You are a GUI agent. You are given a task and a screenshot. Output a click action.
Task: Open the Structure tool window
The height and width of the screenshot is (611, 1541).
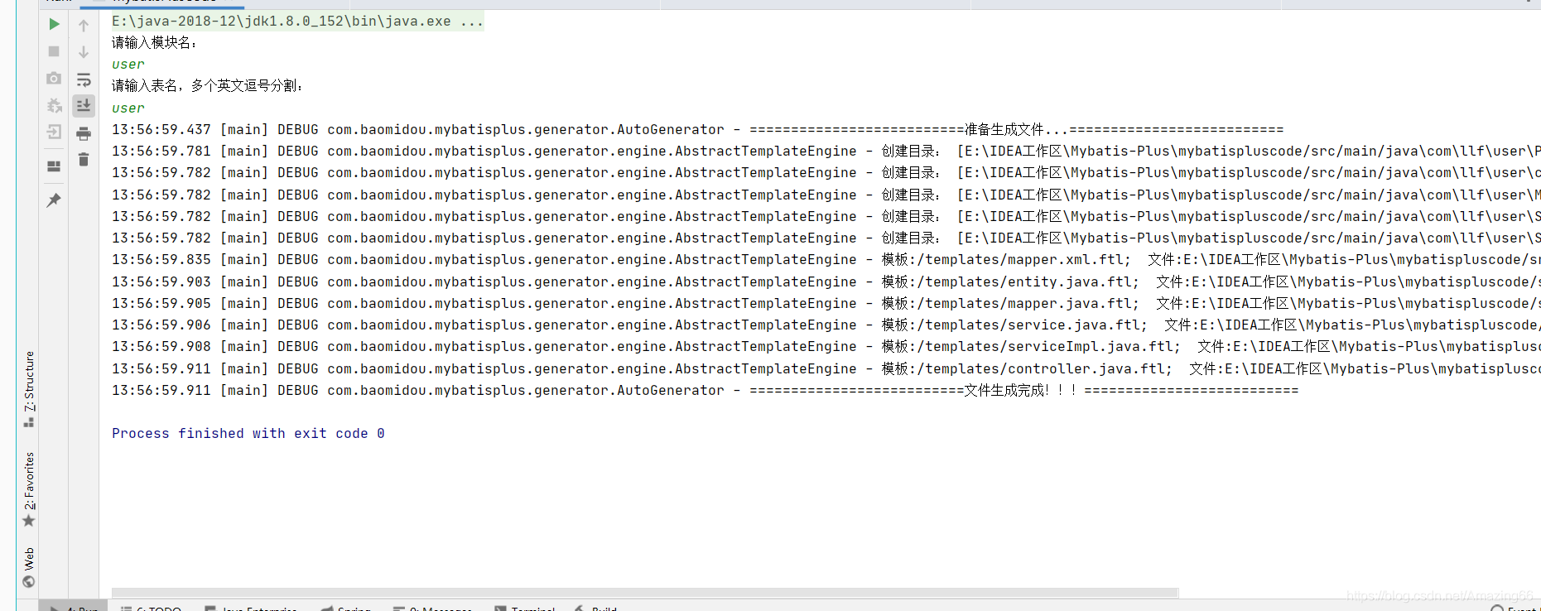pyautogui.click(x=29, y=389)
